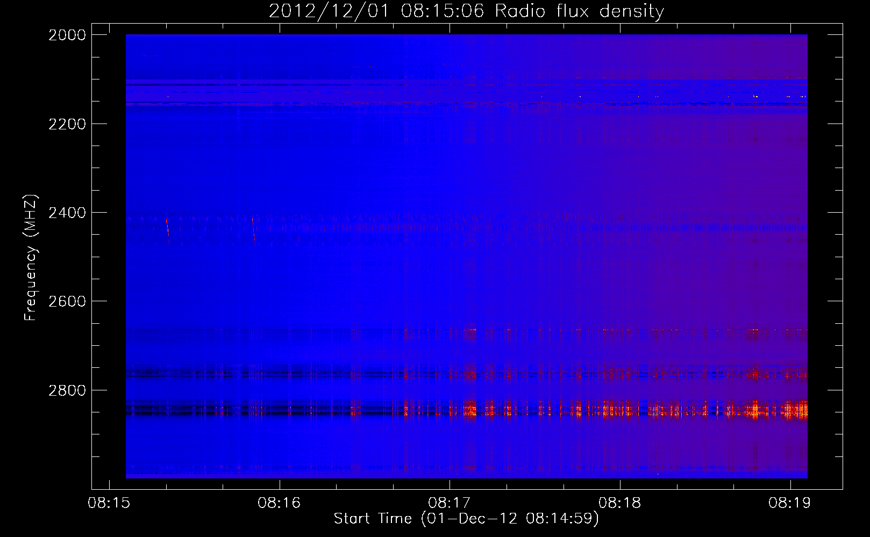Click the 2000 frequency tick label
Image resolution: width=870 pixels, height=537 pixels.
pos(67,35)
